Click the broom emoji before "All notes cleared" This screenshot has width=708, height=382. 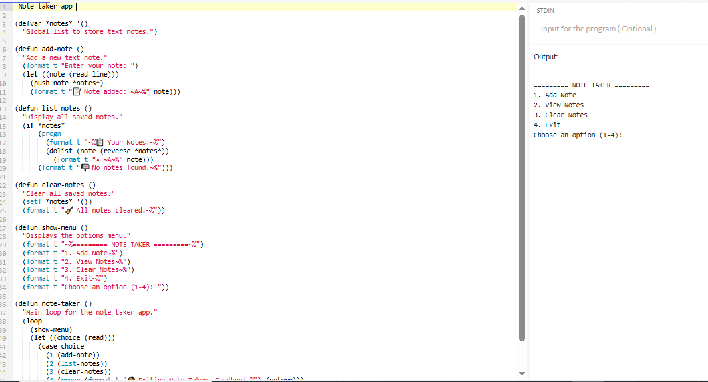tap(69, 210)
